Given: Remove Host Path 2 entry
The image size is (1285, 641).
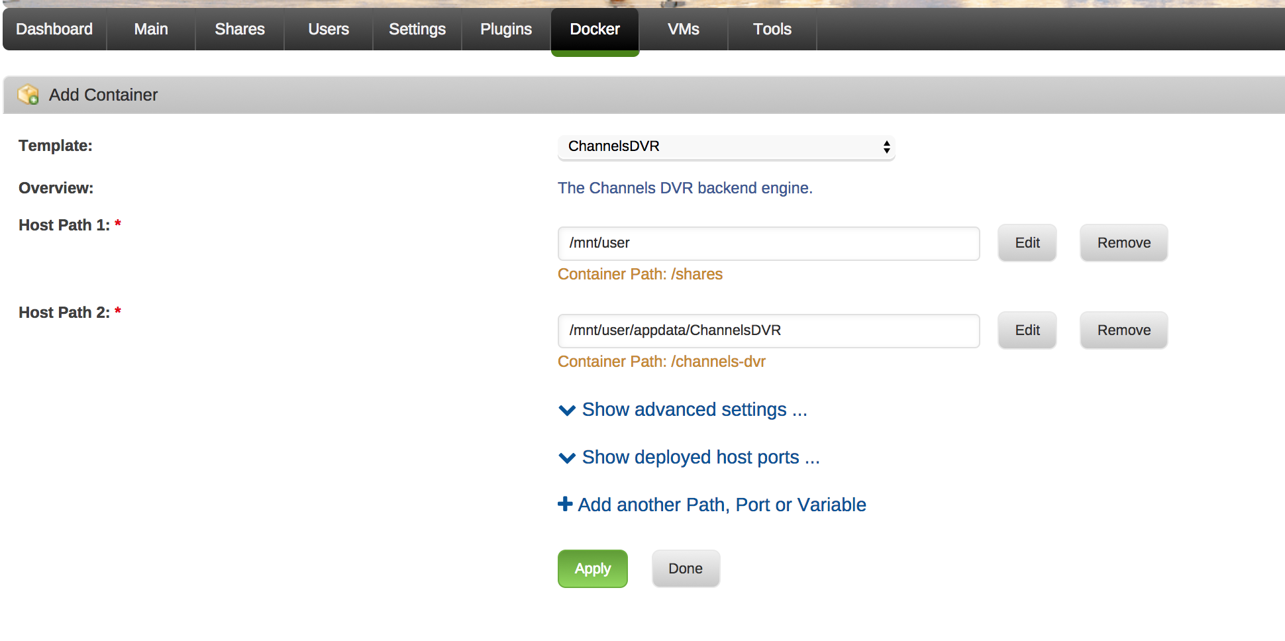Looking at the screenshot, I should pos(1123,330).
